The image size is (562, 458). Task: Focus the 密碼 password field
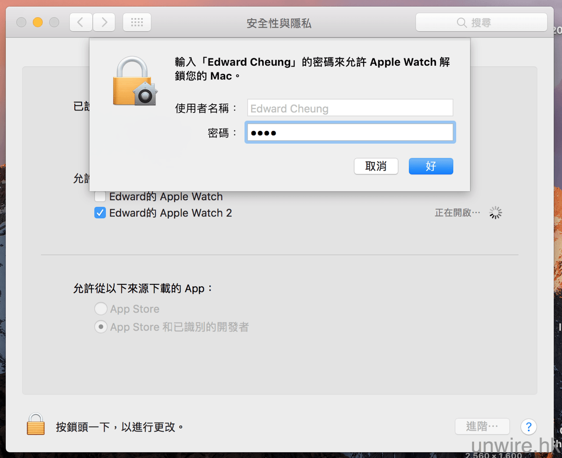tap(350, 133)
